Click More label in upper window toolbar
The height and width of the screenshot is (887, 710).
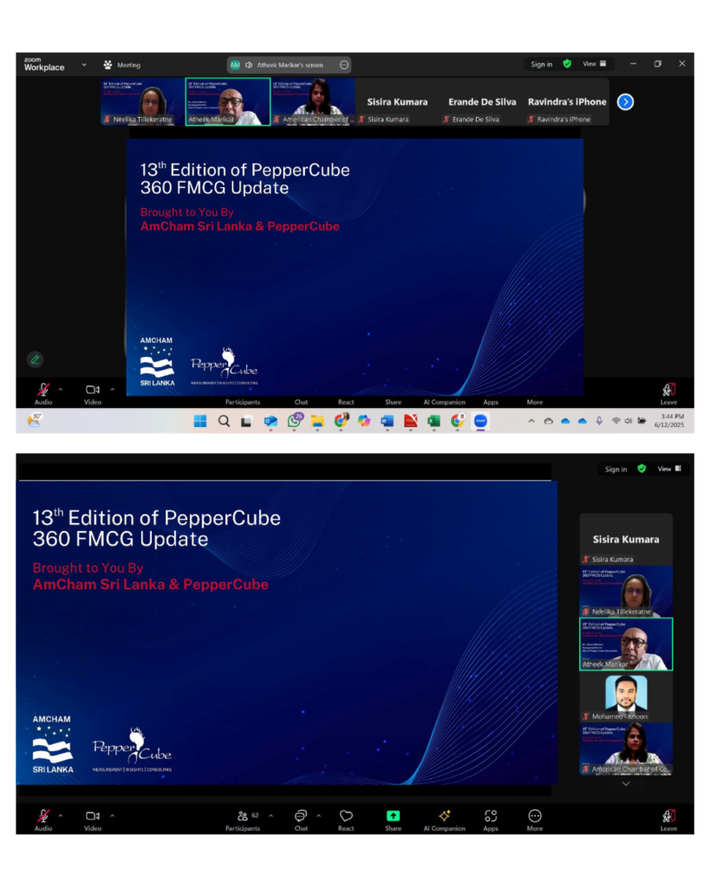pos(535,402)
